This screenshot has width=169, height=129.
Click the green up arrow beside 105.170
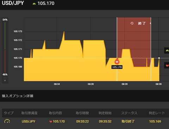(x=34, y=4)
